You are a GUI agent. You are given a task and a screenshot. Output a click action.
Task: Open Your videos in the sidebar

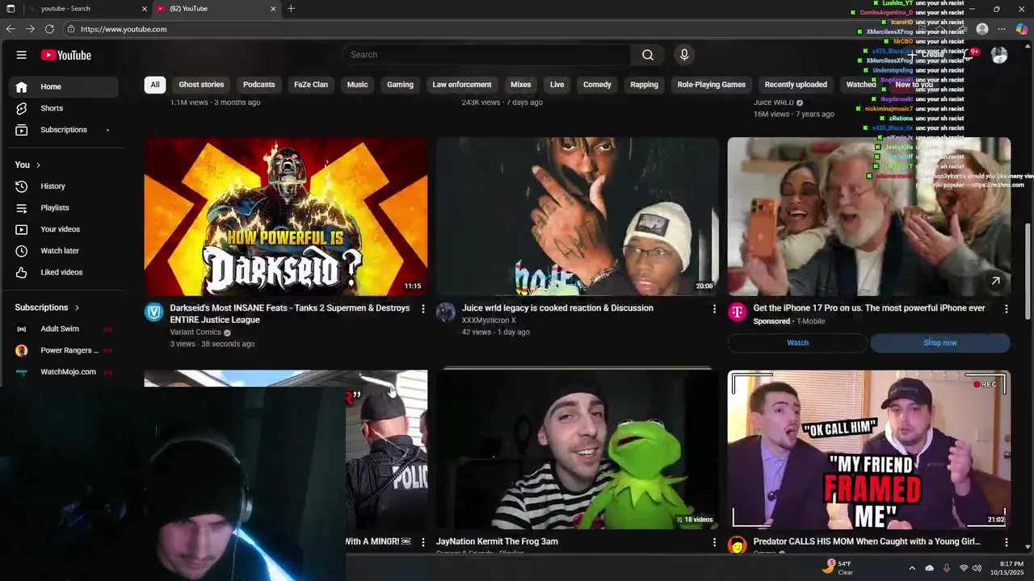tap(64, 229)
